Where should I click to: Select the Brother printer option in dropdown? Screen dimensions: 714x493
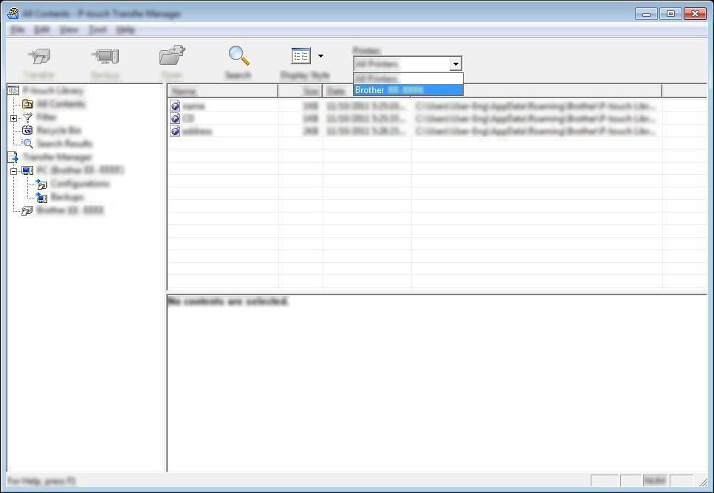(408, 90)
